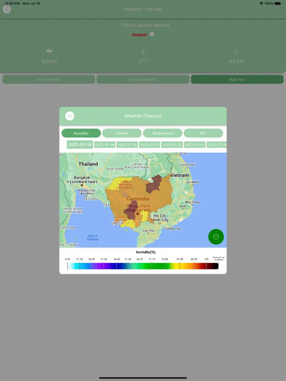Click the Kampot location name
The image size is (286, 381).
(x=140, y=35)
